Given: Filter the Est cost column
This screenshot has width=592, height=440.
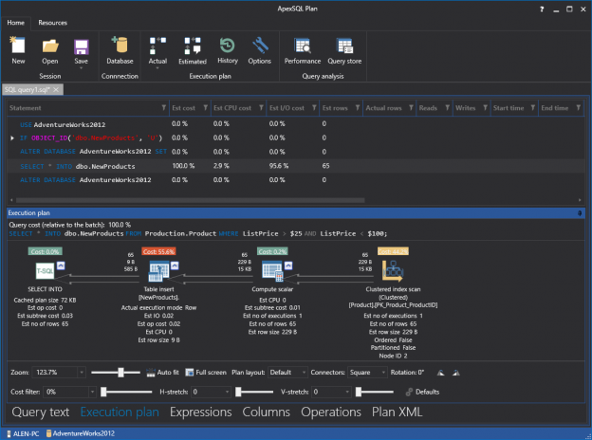Looking at the screenshot, I should coord(205,108).
